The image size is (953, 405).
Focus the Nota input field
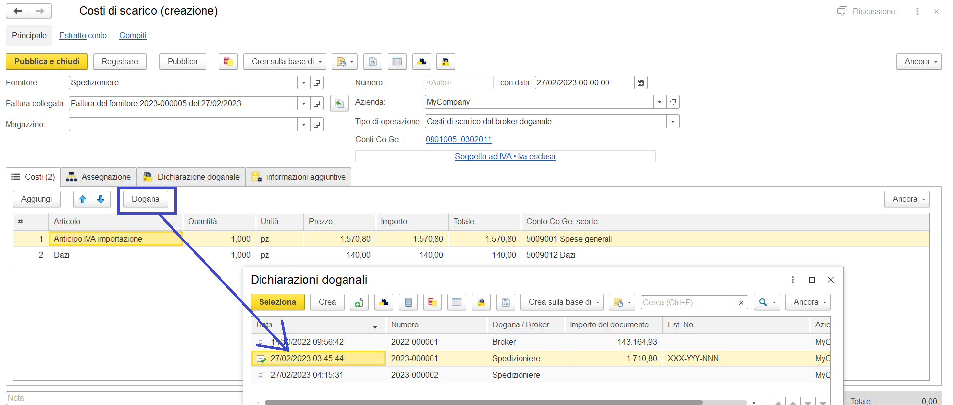coord(124,398)
